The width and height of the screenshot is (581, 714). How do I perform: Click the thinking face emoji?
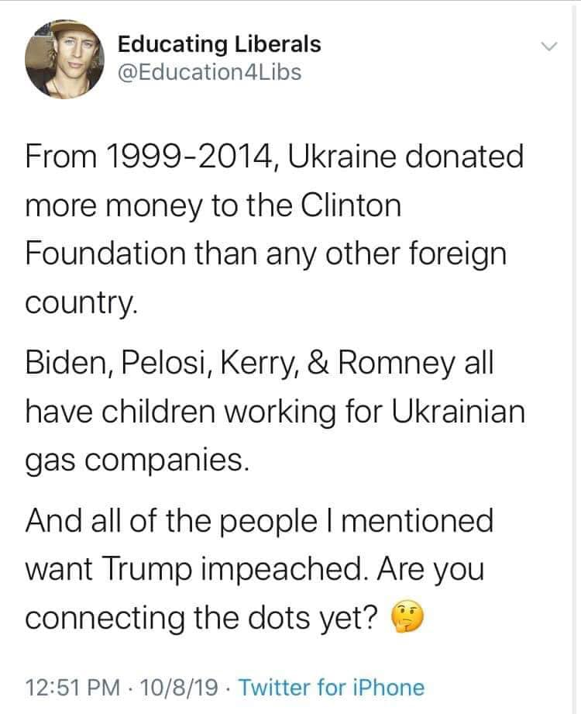click(x=402, y=618)
